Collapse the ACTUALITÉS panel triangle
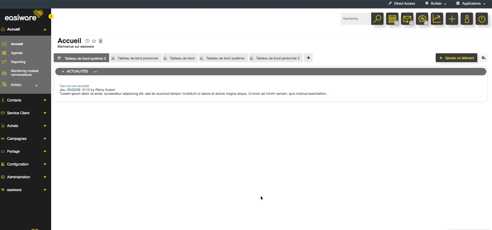This screenshot has width=492, height=230. (x=63, y=71)
